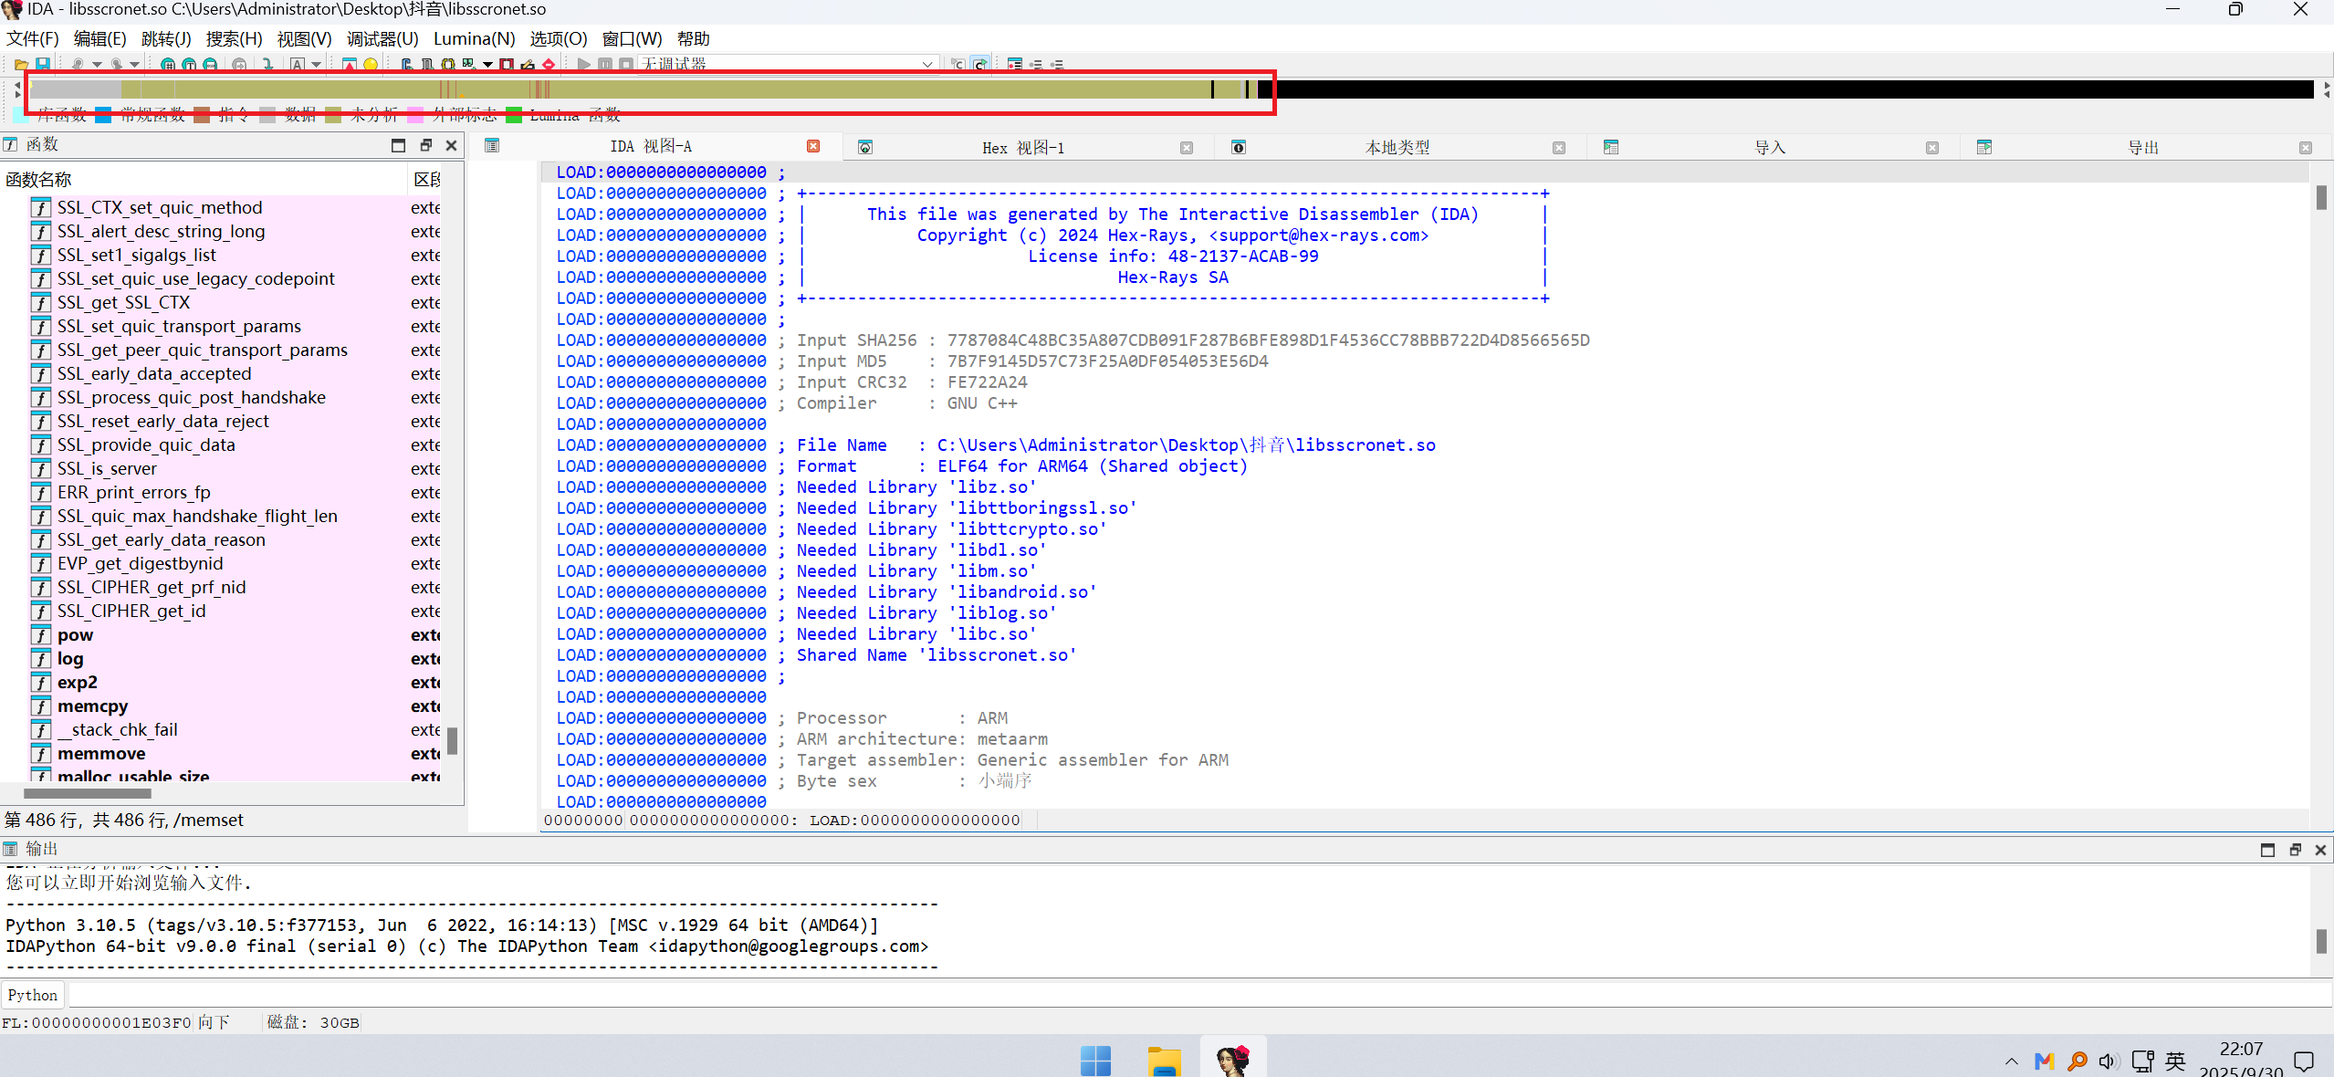This screenshot has width=2334, height=1077.
Task: Open the debugger selection dropdown
Action: (x=927, y=65)
